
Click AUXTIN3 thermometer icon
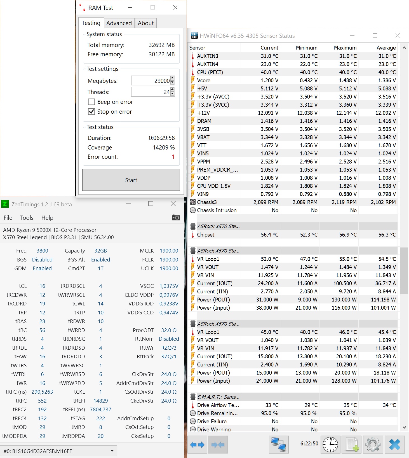point(193,56)
